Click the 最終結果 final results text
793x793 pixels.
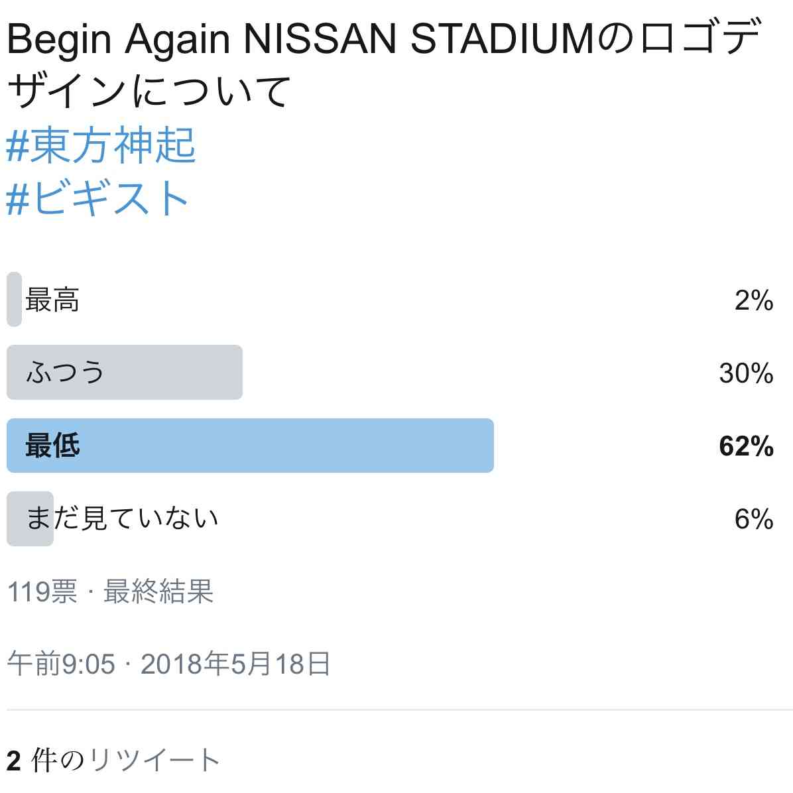point(158,591)
